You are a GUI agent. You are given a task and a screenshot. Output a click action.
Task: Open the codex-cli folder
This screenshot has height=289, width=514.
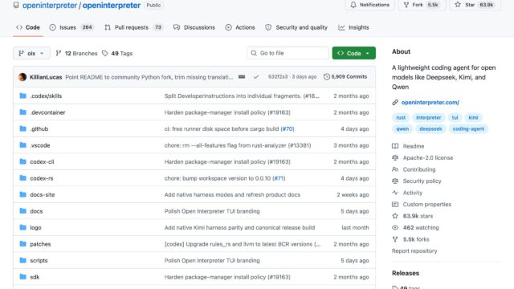pos(42,162)
